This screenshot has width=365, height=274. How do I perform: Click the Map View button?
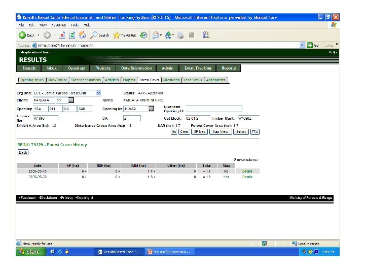point(220,132)
